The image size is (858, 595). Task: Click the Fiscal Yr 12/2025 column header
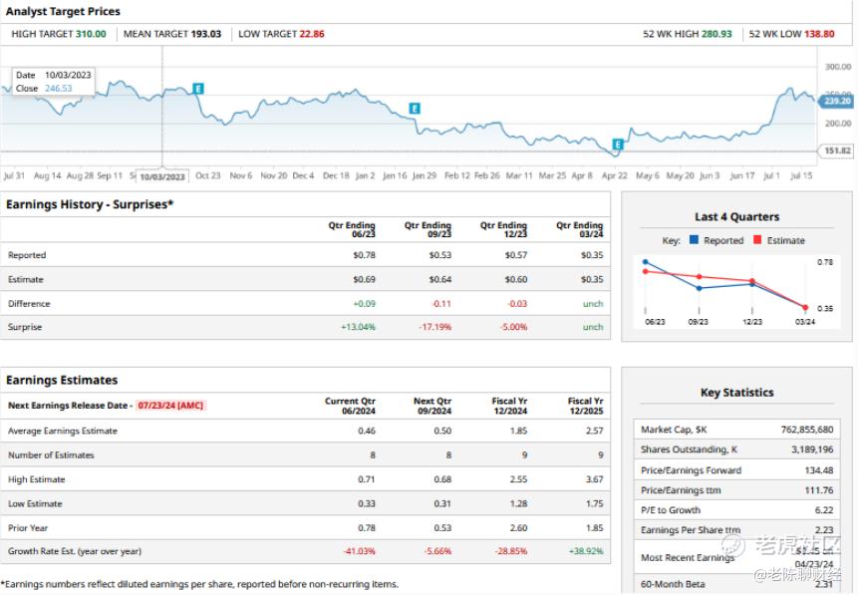tap(586, 406)
